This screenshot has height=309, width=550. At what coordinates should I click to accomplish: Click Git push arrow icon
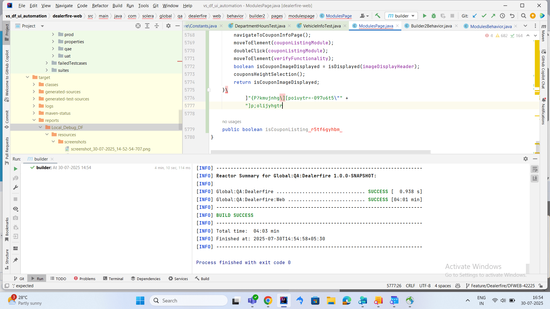(x=493, y=16)
